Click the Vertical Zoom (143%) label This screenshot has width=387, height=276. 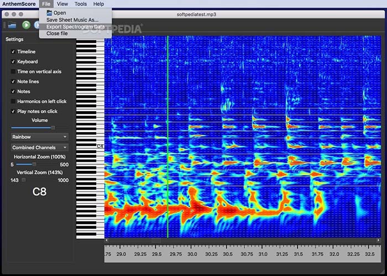(x=40, y=173)
